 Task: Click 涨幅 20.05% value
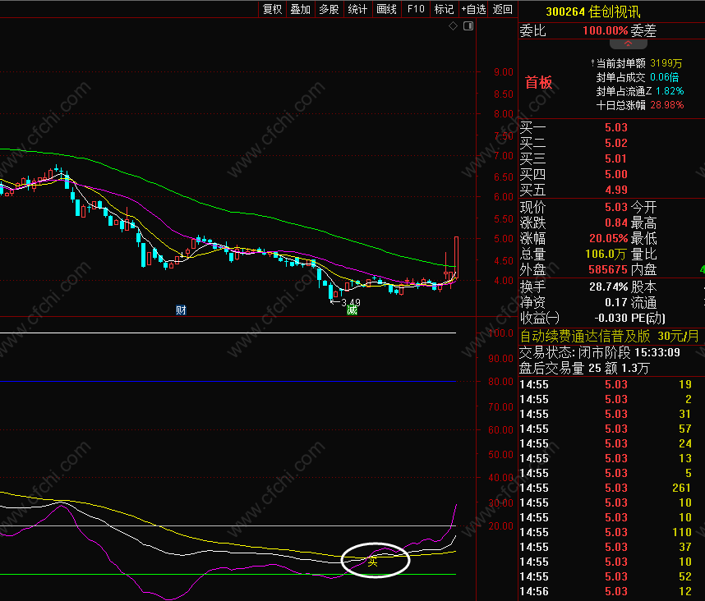(x=608, y=239)
